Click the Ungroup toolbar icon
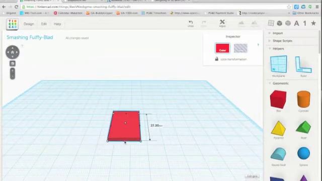The width and height of the screenshot is (322, 181). [x=254, y=24]
